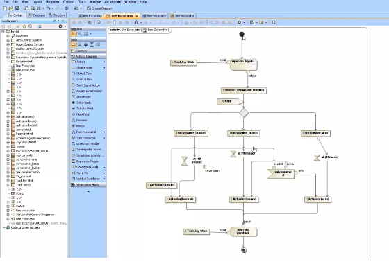389x264 pixels.
Task: Open the Analyze menu
Action: click(95, 1)
